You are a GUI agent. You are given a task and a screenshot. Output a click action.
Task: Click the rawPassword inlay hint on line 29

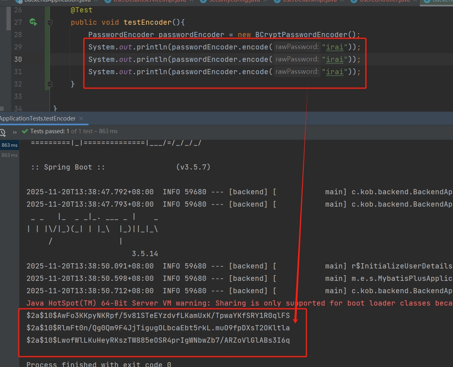point(297,47)
